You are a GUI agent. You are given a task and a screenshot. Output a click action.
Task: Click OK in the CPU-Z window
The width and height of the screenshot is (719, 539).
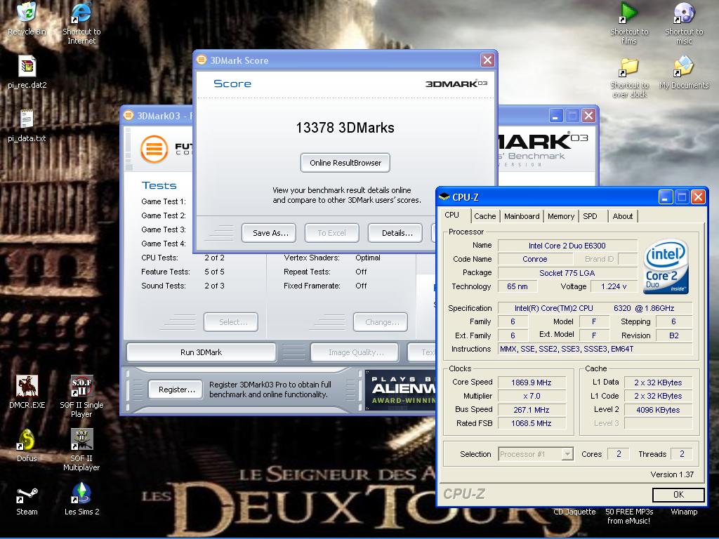tap(678, 495)
